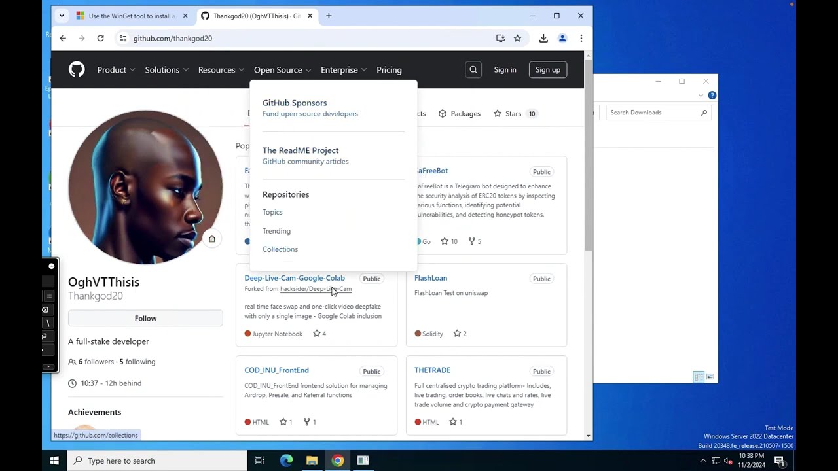Open the FlashLoan repository
The image size is (838, 471).
[x=431, y=278]
